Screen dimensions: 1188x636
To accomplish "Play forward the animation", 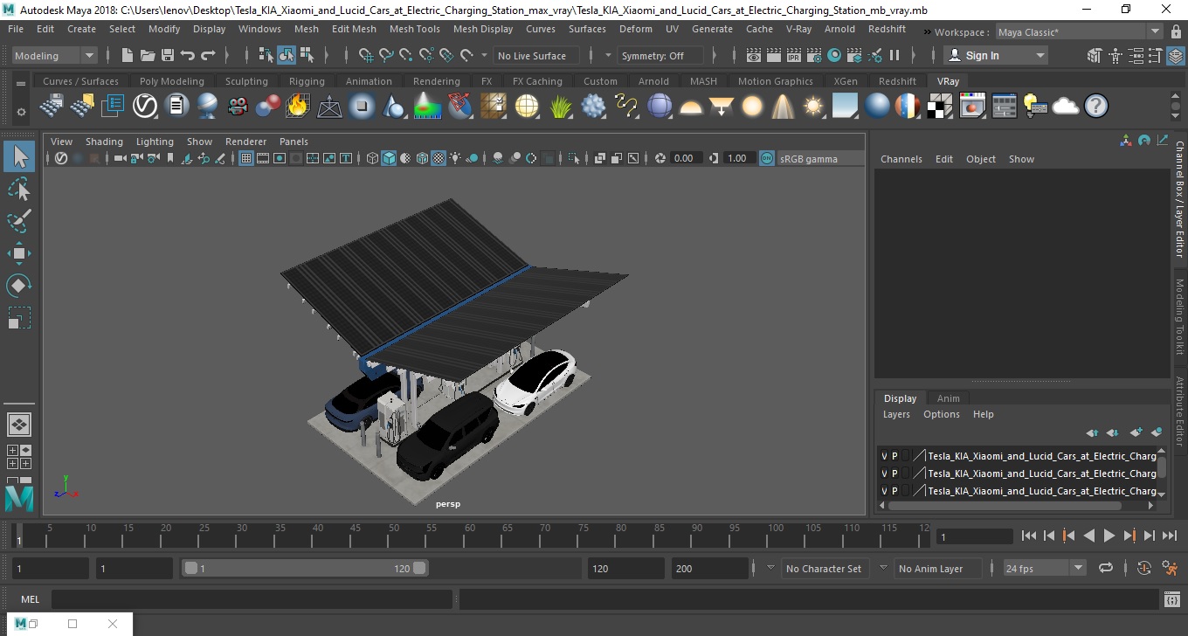I will tap(1109, 536).
